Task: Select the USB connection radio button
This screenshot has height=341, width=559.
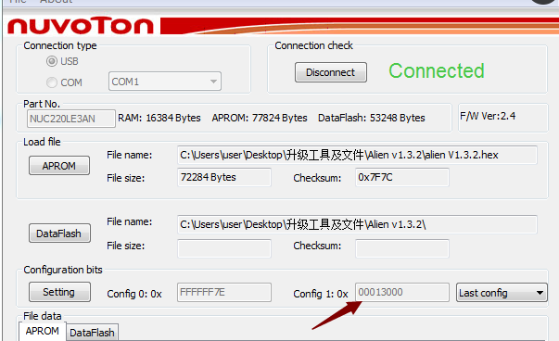Action: 52,61
